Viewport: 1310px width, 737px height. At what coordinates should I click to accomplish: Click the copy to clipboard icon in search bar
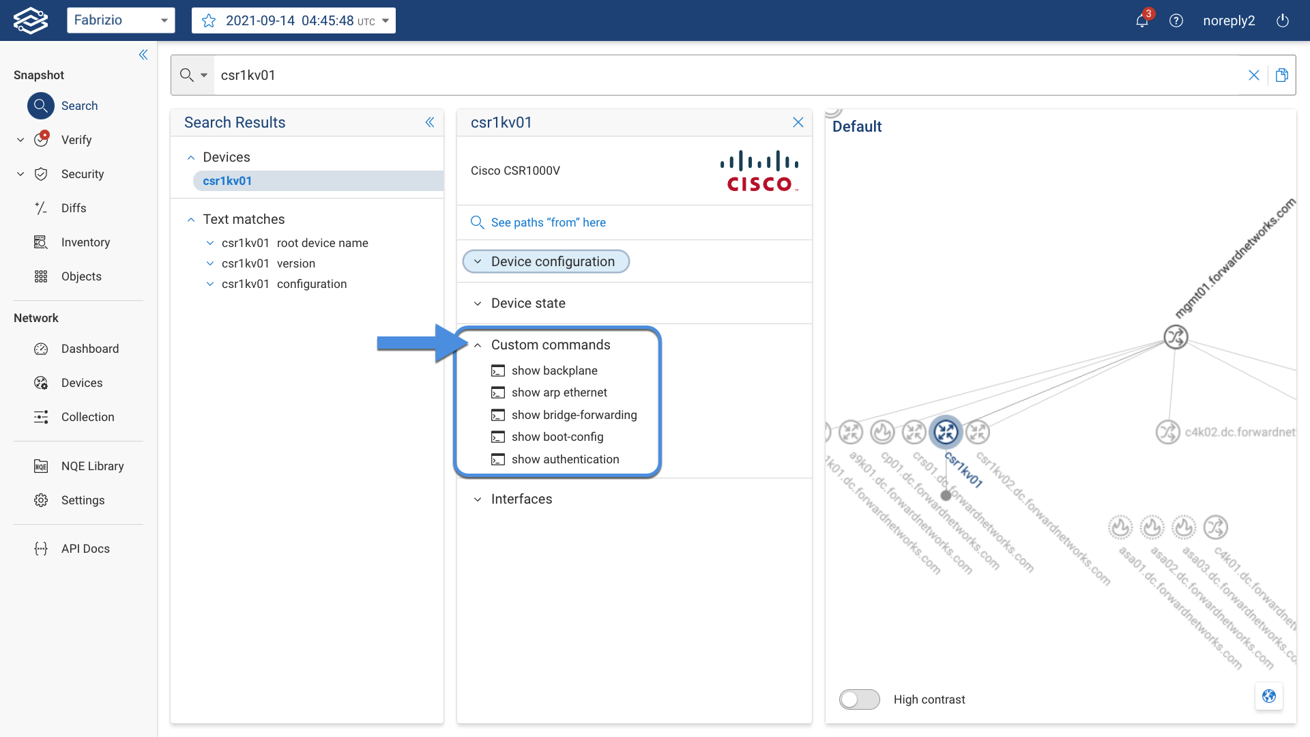(x=1281, y=75)
